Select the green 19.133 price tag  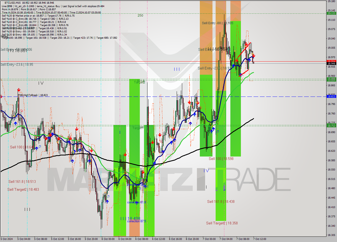[x=331, y=13]
